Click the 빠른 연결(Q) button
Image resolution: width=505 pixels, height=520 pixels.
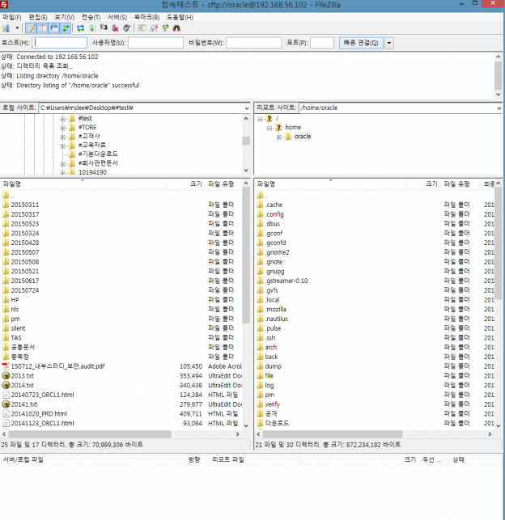tap(360, 43)
